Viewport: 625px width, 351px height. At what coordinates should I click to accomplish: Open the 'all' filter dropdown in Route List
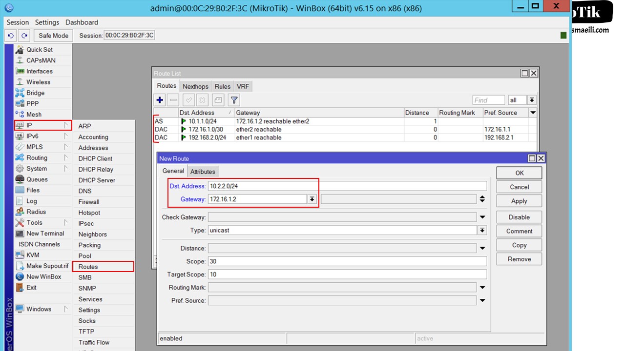point(532,100)
